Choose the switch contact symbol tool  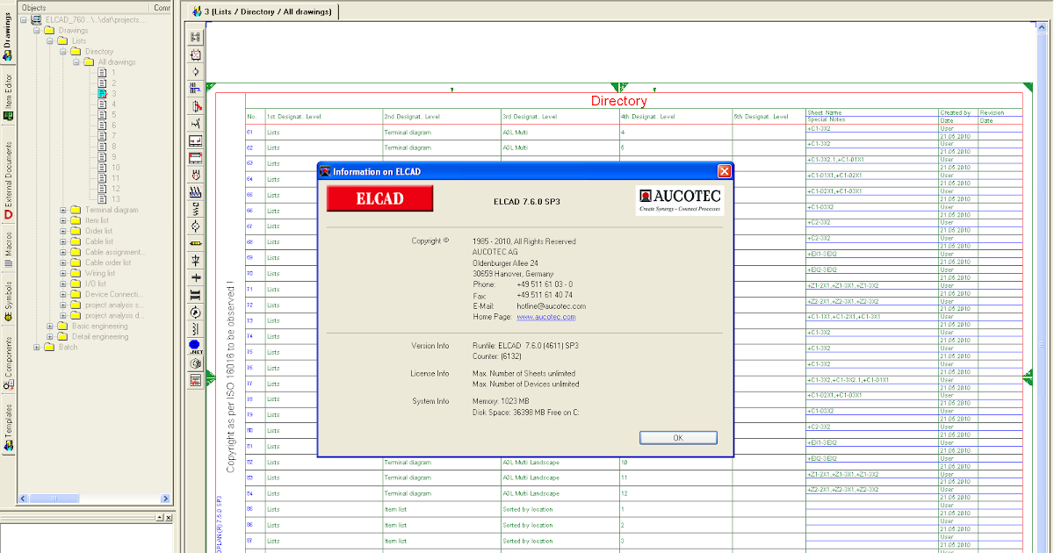(x=196, y=123)
